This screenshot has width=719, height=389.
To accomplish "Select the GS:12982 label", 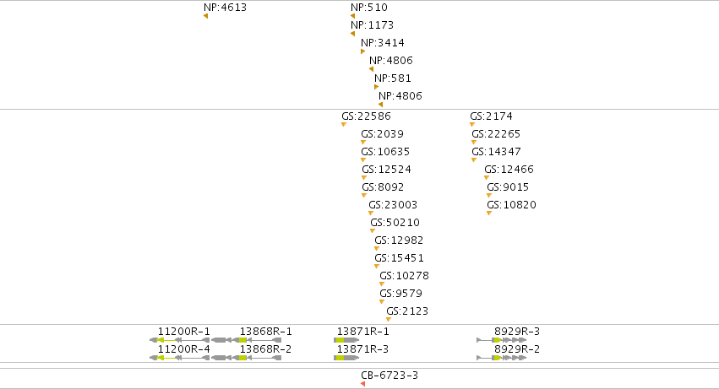I will 399,240.
